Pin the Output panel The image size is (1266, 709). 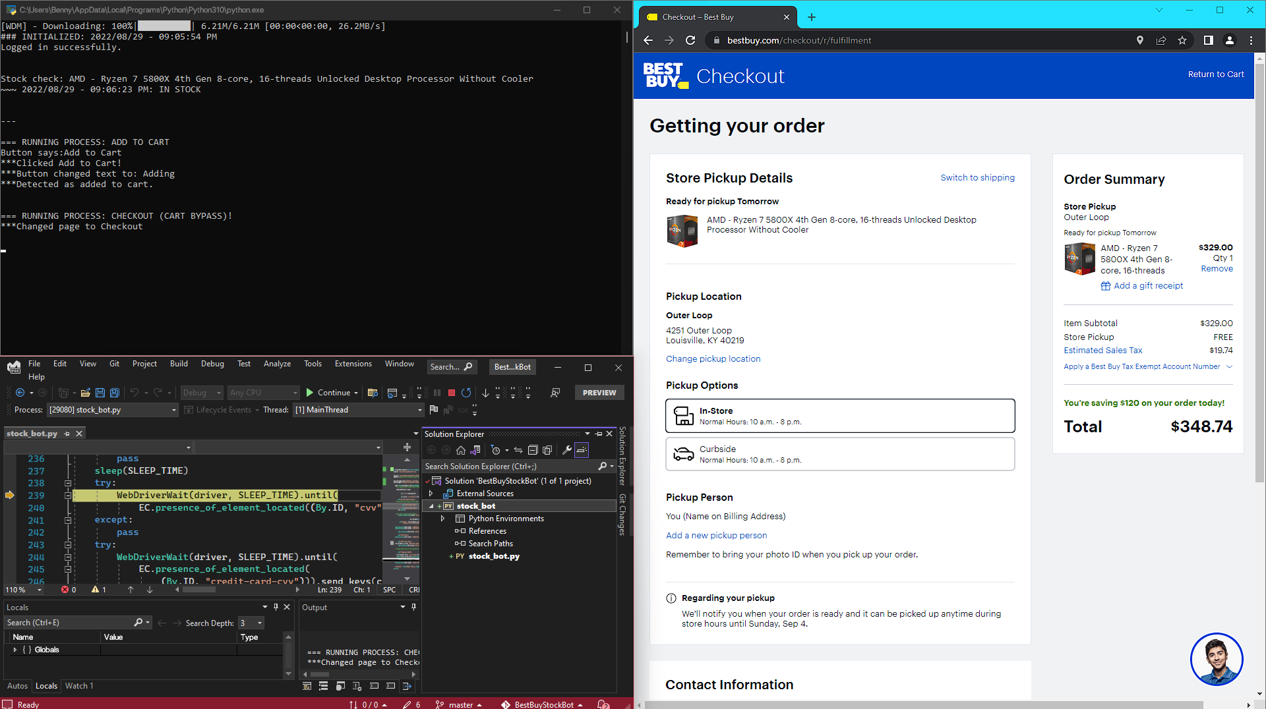pos(414,607)
